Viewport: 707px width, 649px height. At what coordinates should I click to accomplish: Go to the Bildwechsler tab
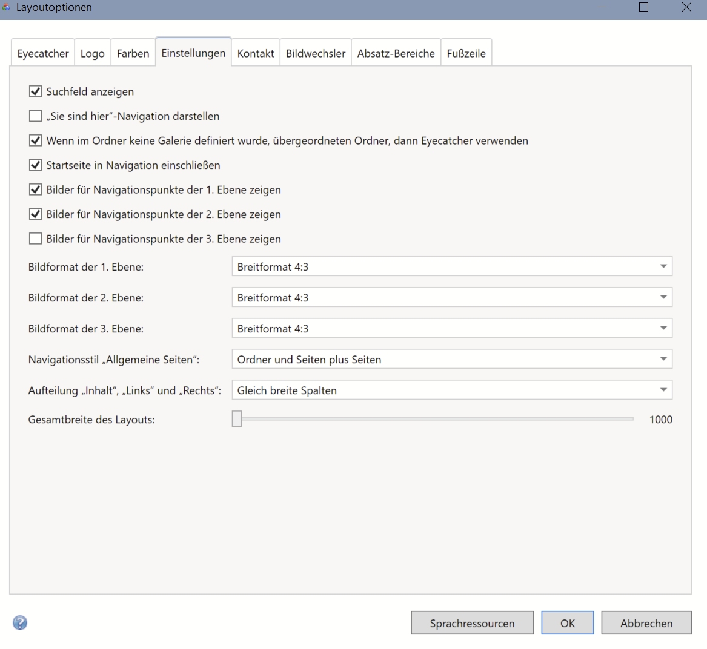[316, 53]
